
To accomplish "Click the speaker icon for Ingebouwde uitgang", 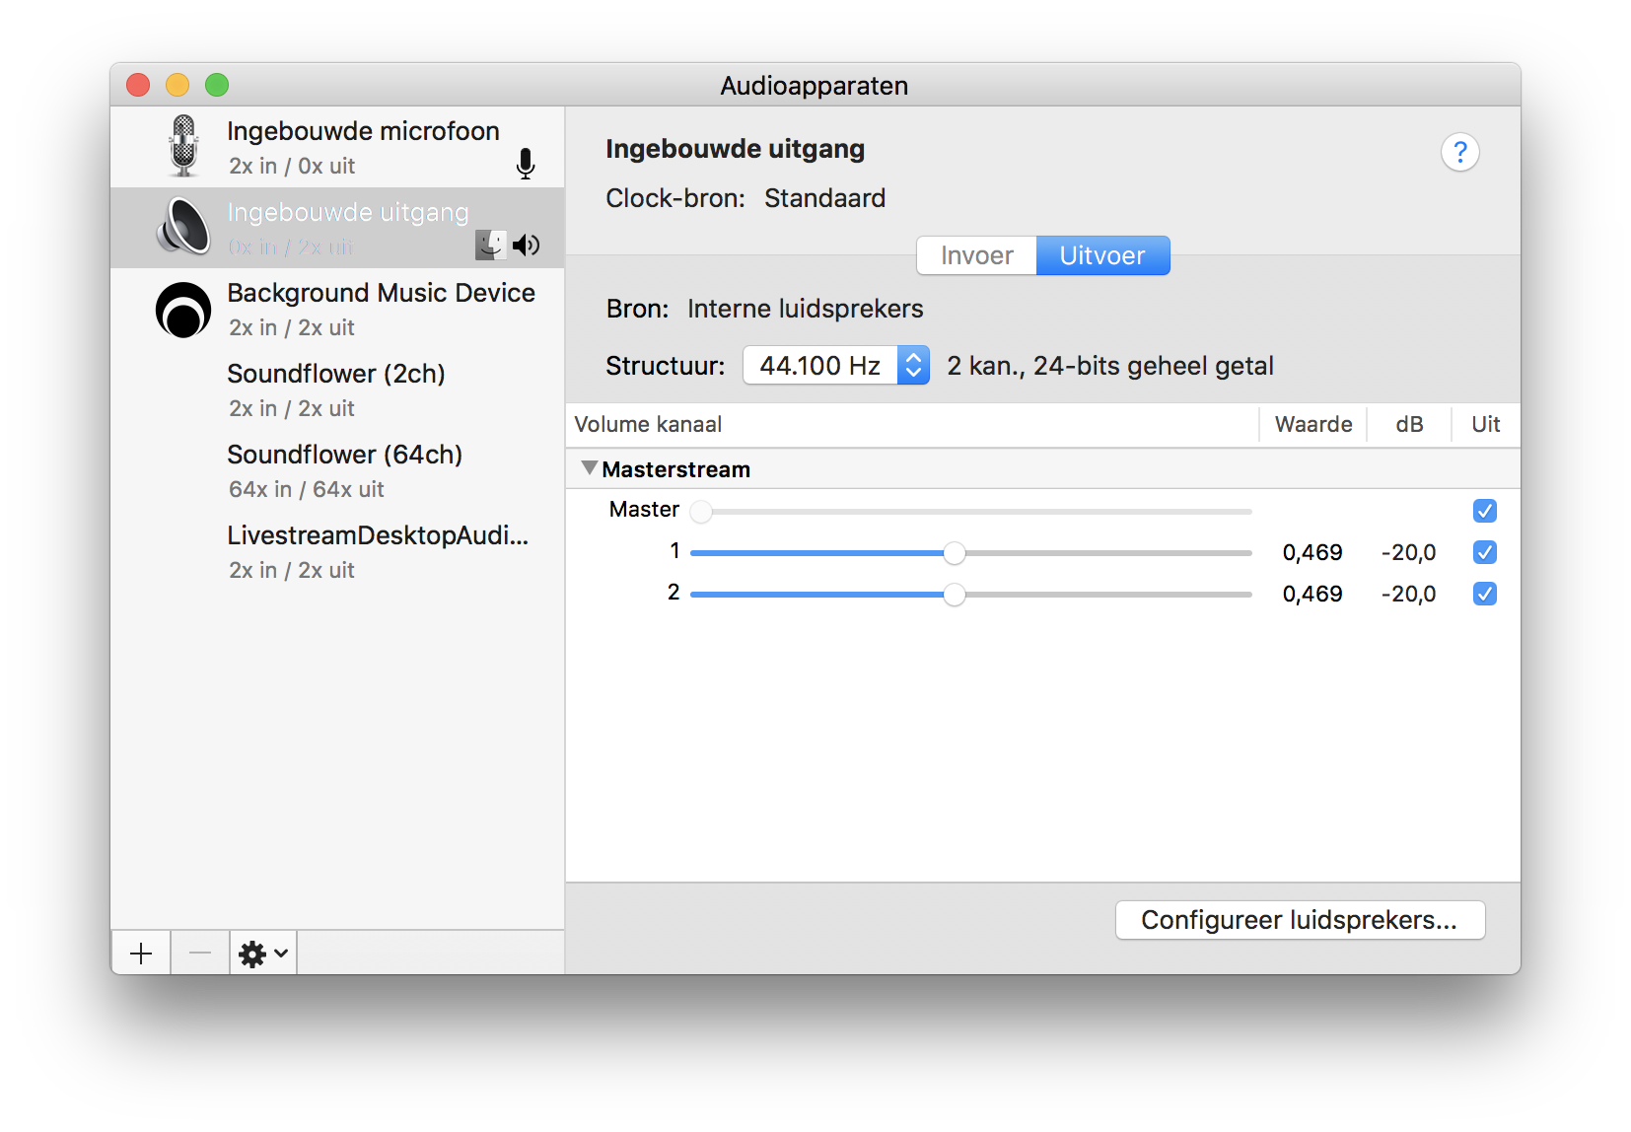I will [x=527, y=245].
